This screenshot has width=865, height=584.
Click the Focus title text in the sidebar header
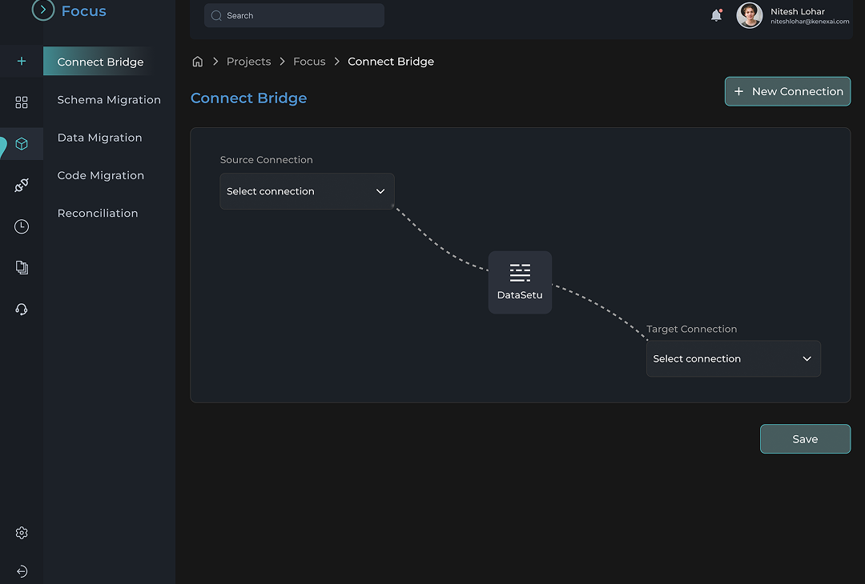[84, 10]
